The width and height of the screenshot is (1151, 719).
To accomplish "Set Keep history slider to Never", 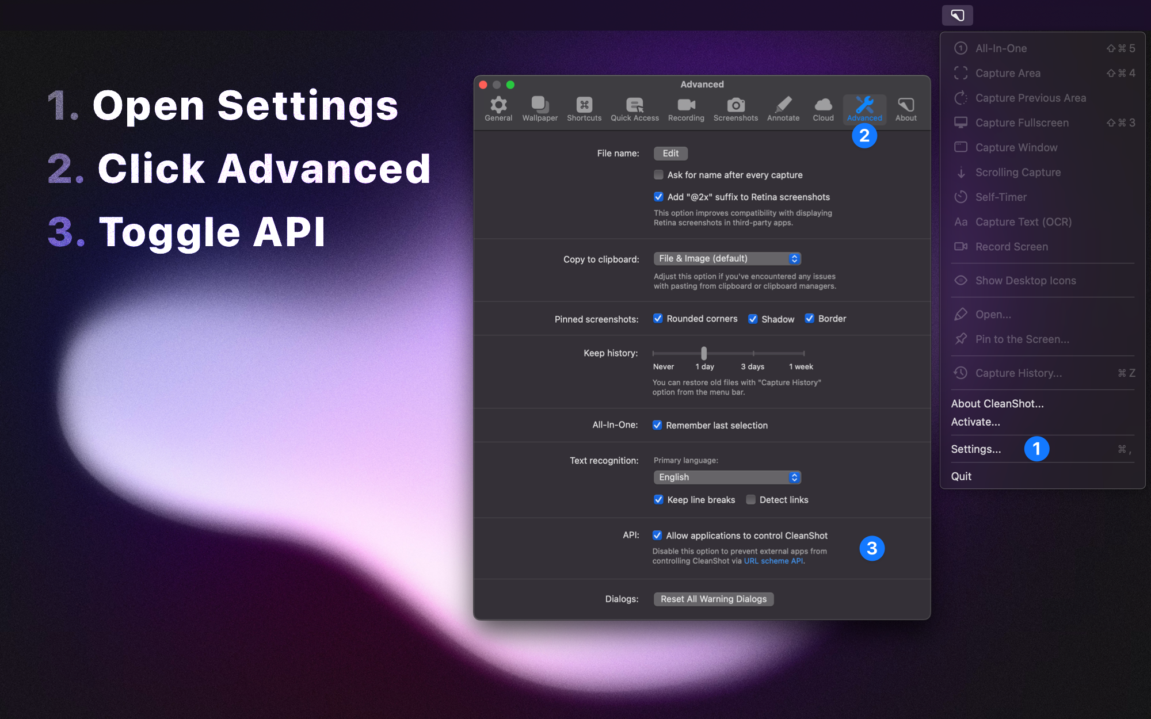I will tap(654, 353).
